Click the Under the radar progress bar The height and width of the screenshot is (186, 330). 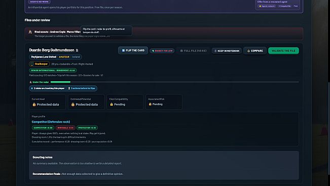coord(174,82)
